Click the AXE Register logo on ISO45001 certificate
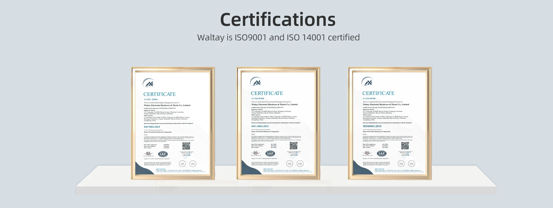The height and width of the screenshot is (208, 553). point(368,82)
